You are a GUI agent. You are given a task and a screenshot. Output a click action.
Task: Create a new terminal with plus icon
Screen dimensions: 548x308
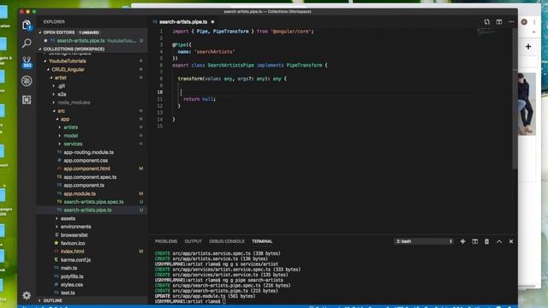point(462,241)
